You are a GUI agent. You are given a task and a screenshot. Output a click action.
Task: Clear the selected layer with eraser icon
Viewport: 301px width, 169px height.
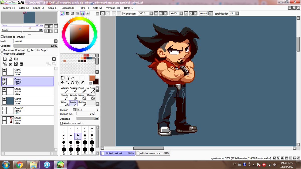(16, 64)
